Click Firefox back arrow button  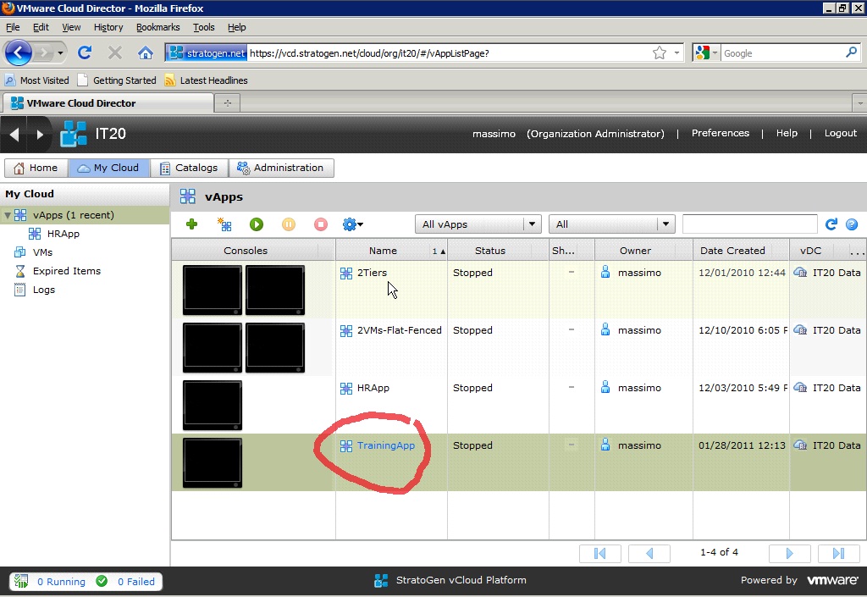pyautogui.click(x=19, y=53)
